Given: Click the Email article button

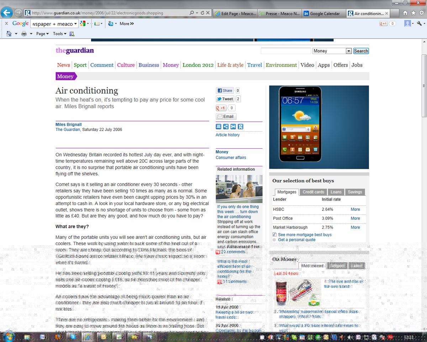Looking at the screenshot, I should click(x=226, y=116).
